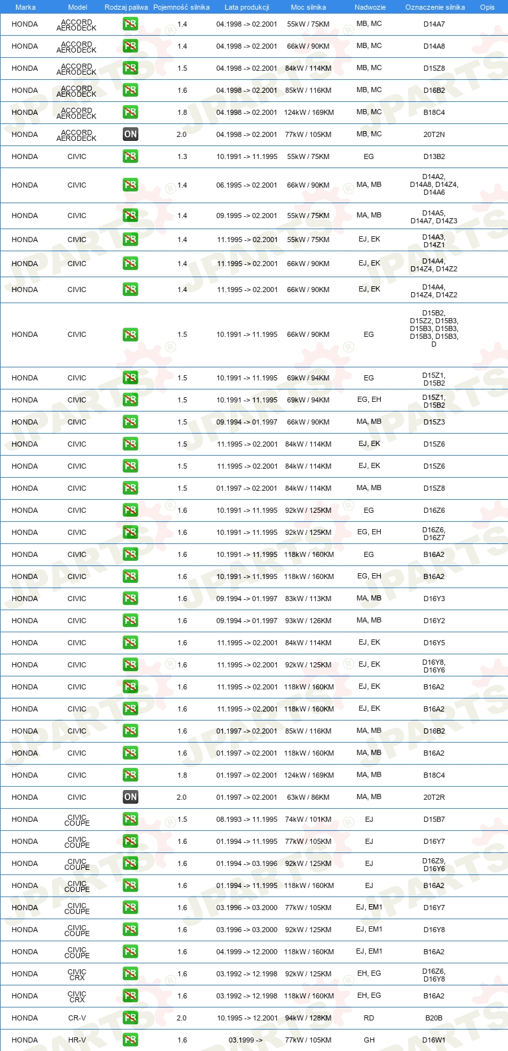508x1051 pixels.
Task: Click the 74kW / 101KM power cell
Action: [x=308, y=819]
